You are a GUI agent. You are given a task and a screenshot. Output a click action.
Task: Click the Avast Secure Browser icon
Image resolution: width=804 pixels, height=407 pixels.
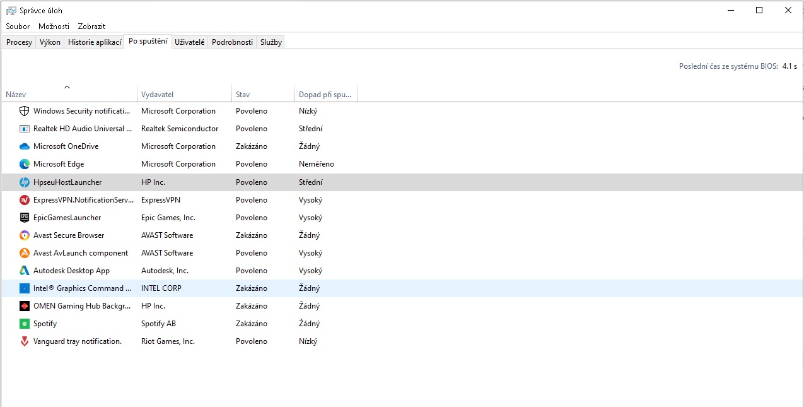pyautogui.click(x=25, y=235)
